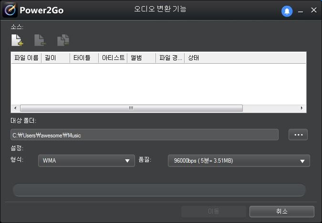Click the remove file icon
Image resolution: width=322 pixels, height=223 pixels.
click(x=40, y=40)
